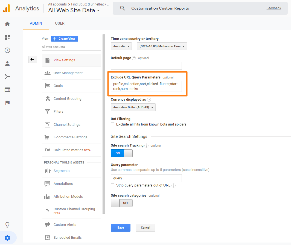Open the Feedback link
291x245 pixels.
click(274, 8)
